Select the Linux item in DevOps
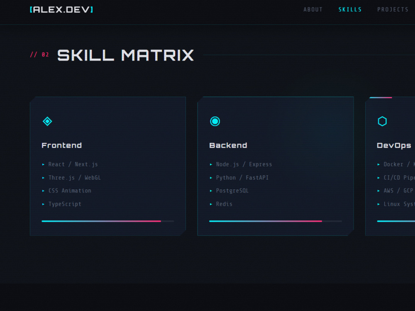The width and height of the screenshot is (415, 311). [399, 204]
